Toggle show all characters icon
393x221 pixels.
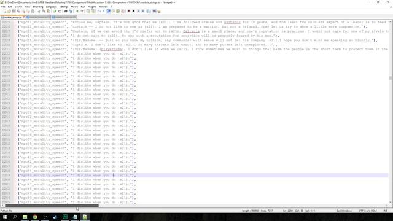tap(104, 11)
